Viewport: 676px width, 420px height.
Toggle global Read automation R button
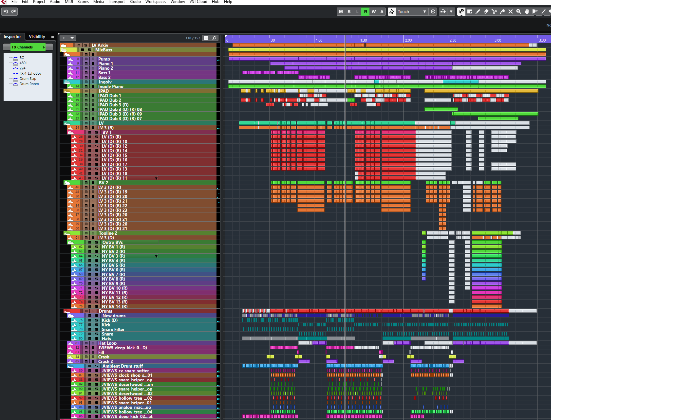365,11
